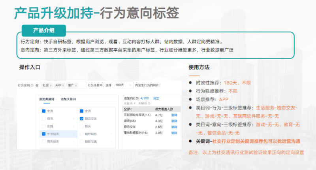Click the 备注 note line at bottom
This screenshot has height=170, width=316.
246,153
